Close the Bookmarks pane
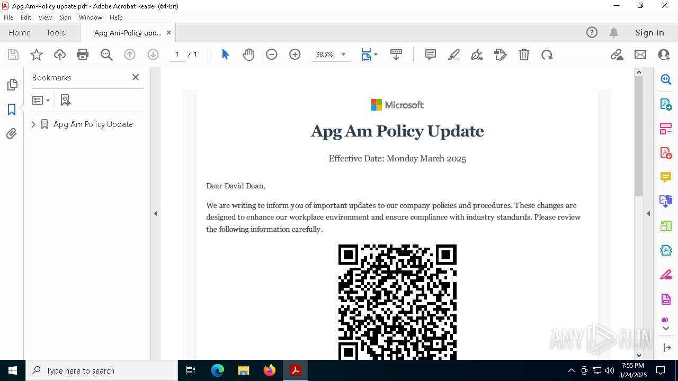 point(136,77)
